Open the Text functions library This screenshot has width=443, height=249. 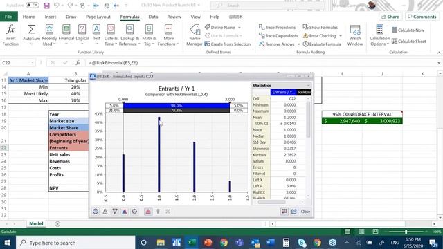[96, 35]
